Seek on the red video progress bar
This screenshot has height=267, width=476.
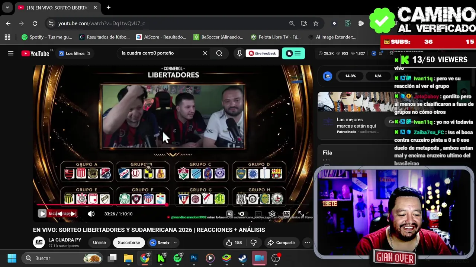[x=173, y=204]
